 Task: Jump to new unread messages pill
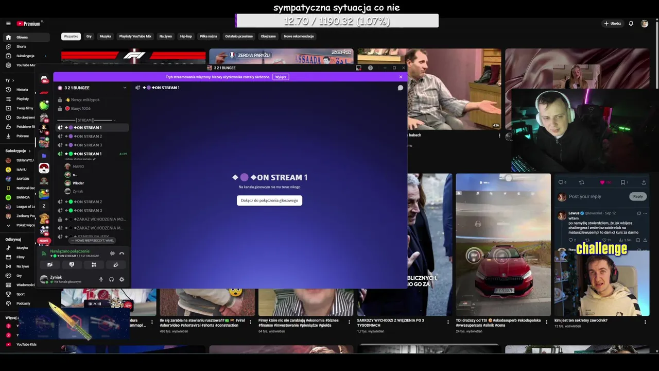93,240
